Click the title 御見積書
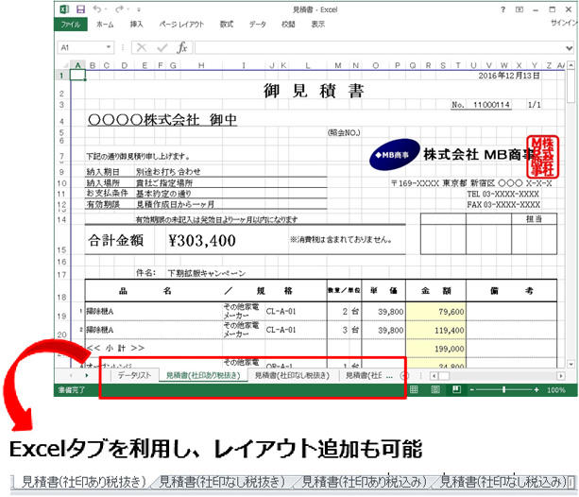The image size is (579, 497). click(314, 91)
